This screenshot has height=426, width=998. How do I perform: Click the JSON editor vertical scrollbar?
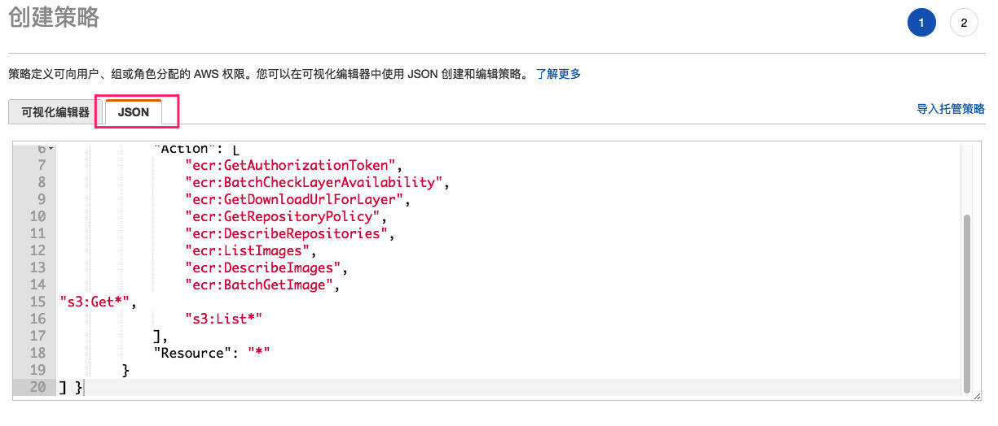[966, 301]
